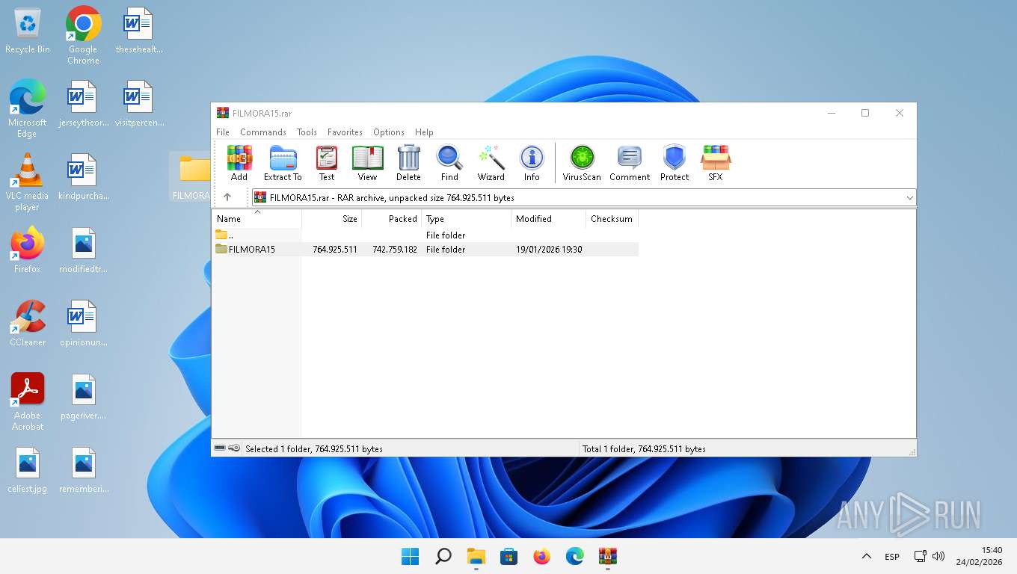
Task: Click the Protect shield icon
Action: pyautogui.click(x=675, y=163)
